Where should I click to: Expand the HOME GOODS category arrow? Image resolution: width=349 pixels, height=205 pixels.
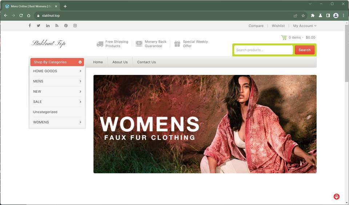pos(80,71)
